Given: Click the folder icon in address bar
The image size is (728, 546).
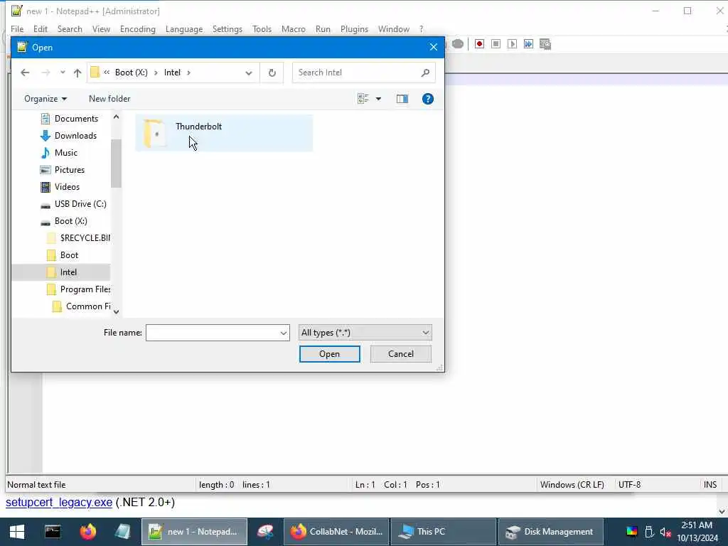Looking at the screenshot, I should point(95,73).
